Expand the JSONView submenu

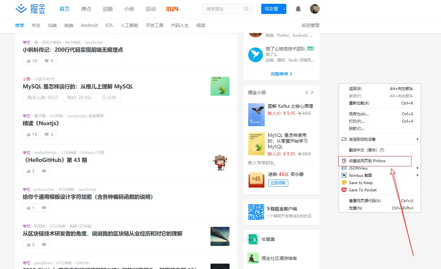418,168
